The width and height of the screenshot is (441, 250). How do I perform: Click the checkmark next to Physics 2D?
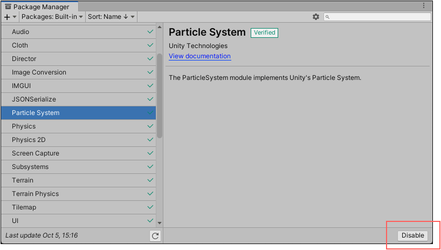(150, 140)
